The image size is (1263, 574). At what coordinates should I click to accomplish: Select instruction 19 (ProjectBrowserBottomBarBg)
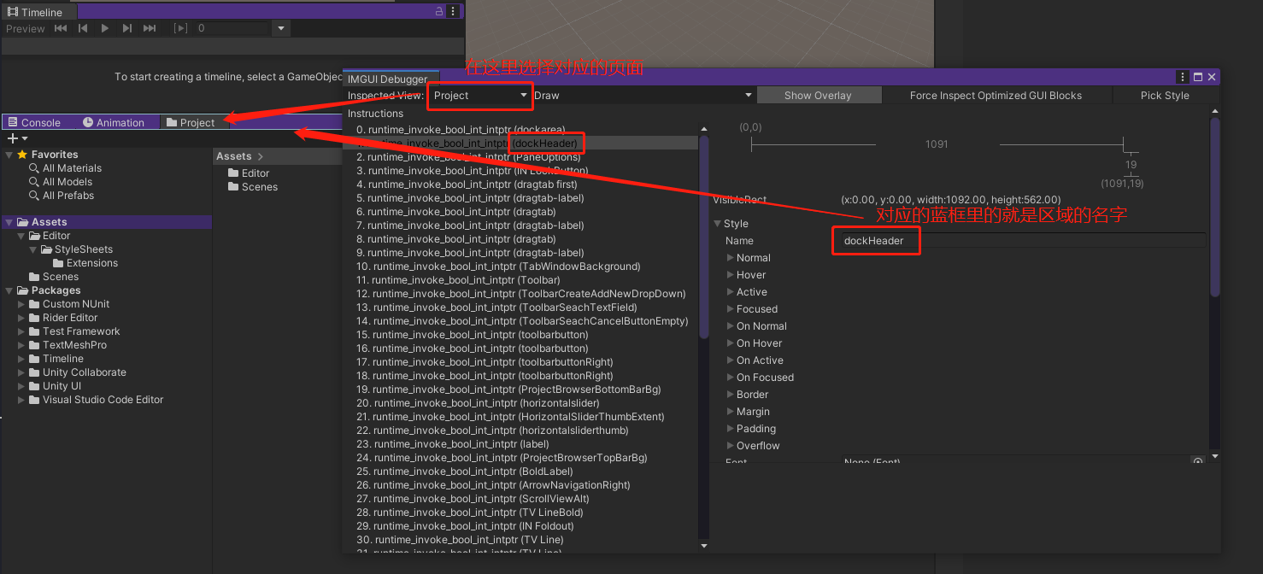(521, 389)
